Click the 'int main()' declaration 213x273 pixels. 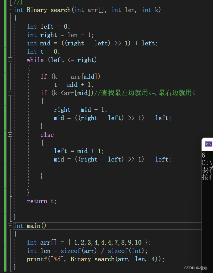point(30,226)
